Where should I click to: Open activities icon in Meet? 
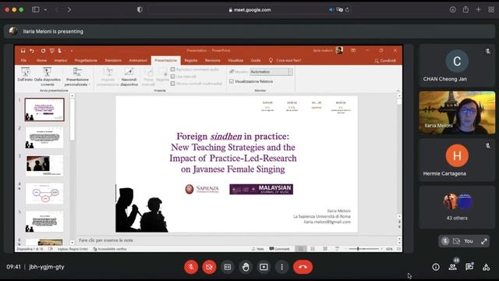(x=486, y=267)
